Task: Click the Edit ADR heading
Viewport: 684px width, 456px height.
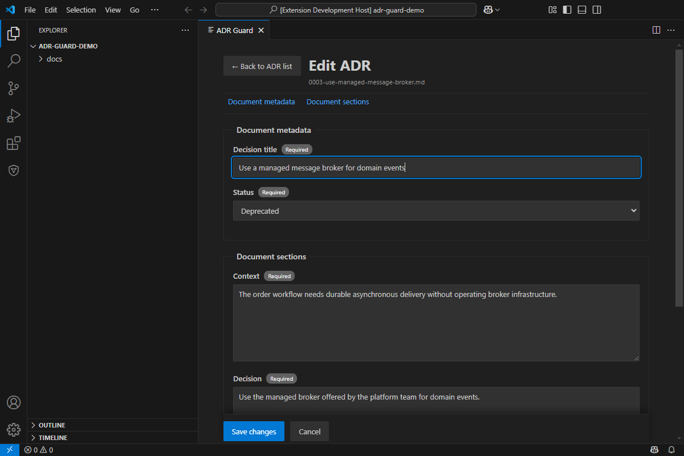Action: [340, 66]
